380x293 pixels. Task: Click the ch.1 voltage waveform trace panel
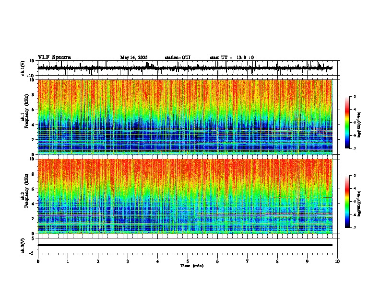pos(188,68)
